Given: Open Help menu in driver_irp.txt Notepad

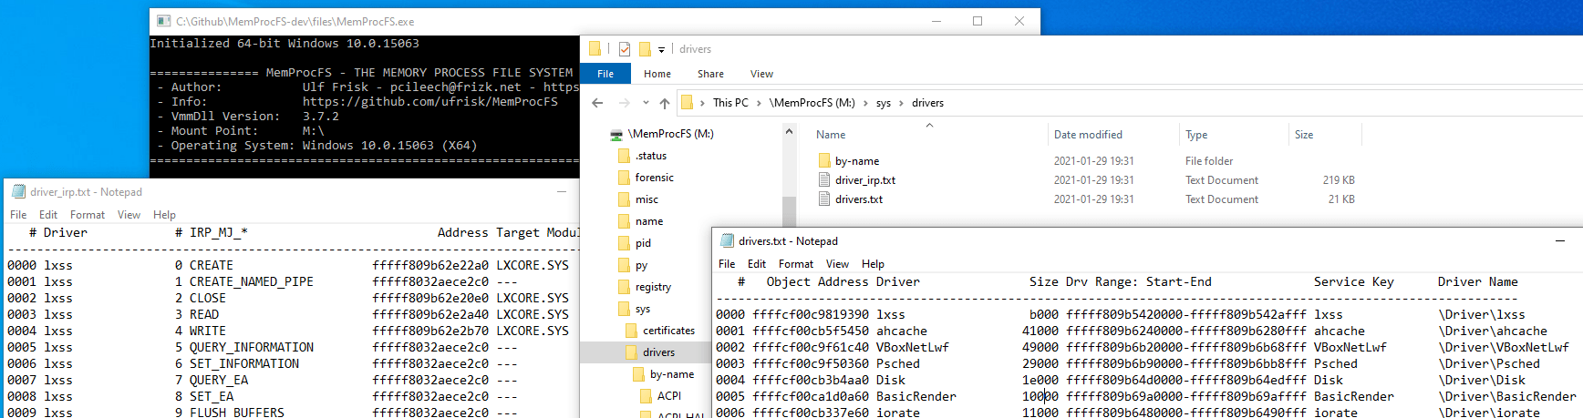Looking at the screenshot, I should pyautogui.click(x=165, y=215).
